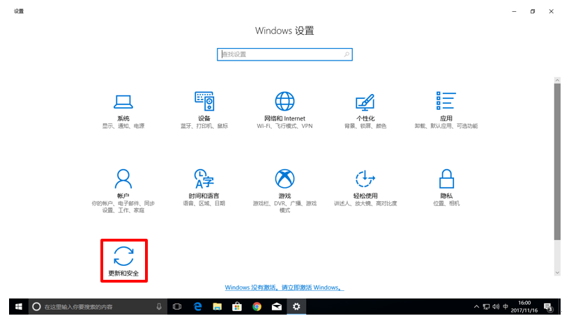Click the 讲述人、放大镜、高对比度 description
562x316 pixels.
pos(365,203)
